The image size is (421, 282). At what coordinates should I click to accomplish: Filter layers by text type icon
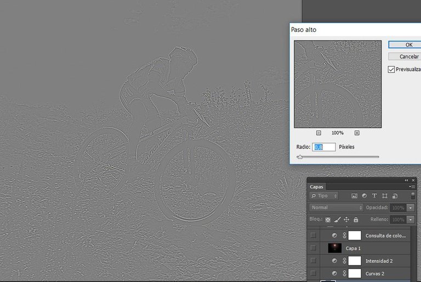tap(374, 196)
